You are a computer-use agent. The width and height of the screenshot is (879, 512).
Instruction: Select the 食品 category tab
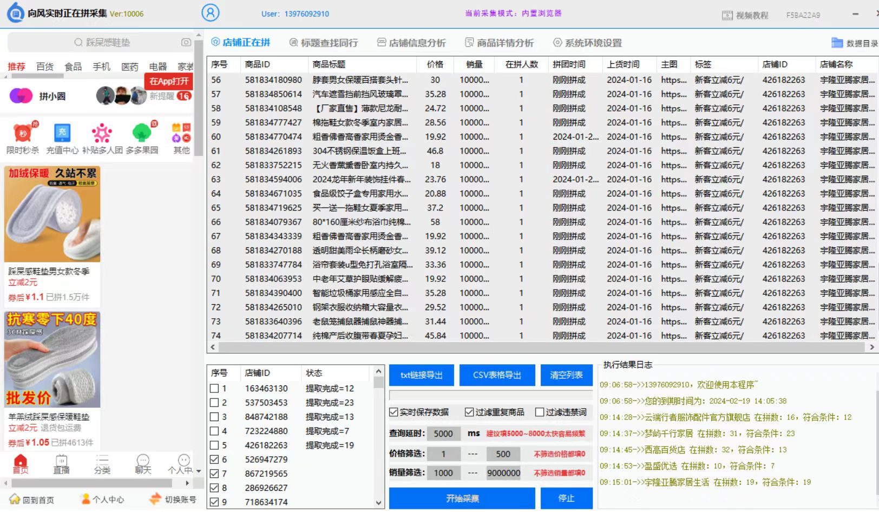coord(73,67)
